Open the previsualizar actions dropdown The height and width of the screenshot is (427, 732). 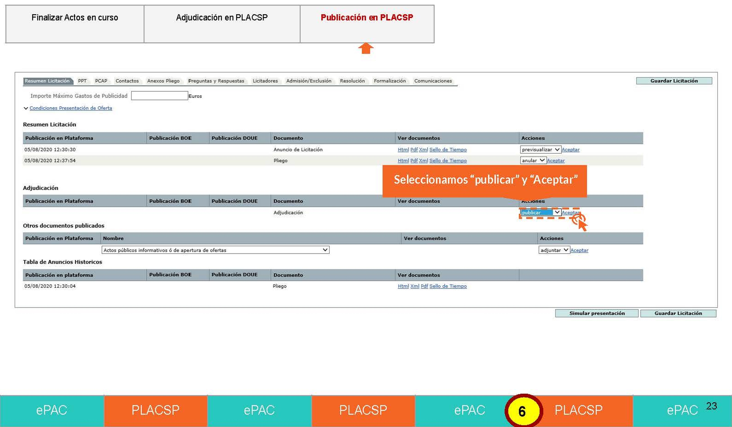[540, 149]
